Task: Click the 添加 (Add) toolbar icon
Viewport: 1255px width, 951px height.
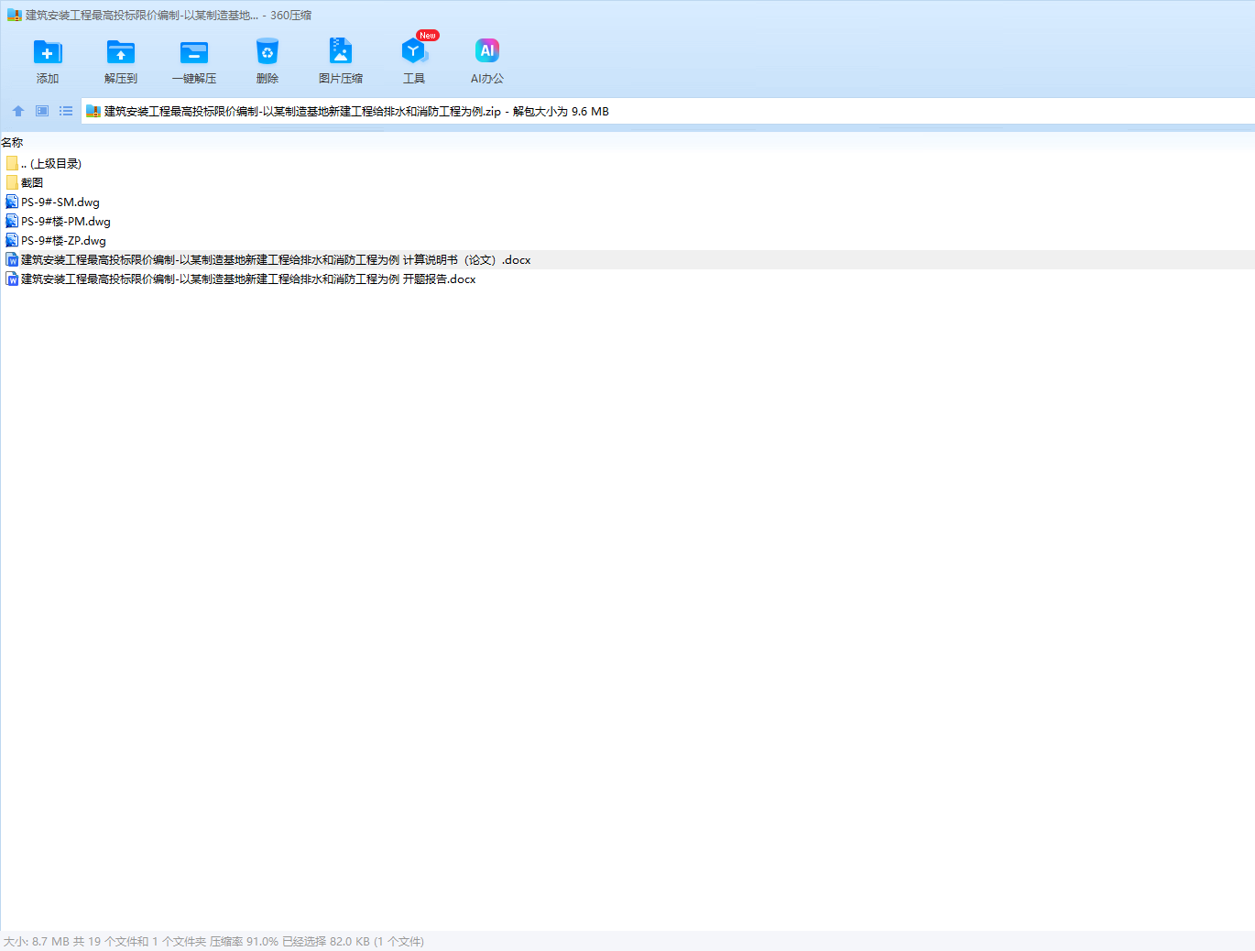Action: 48,52
